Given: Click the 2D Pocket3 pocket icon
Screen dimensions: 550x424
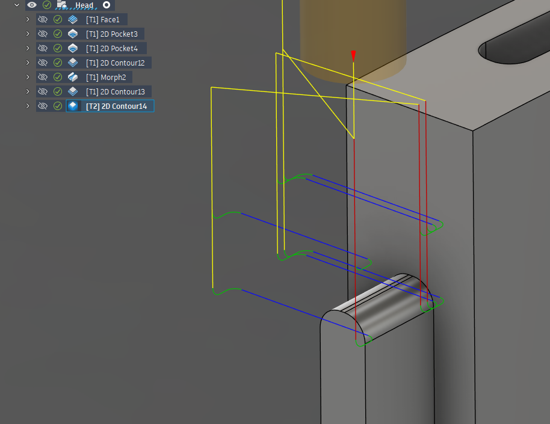Looking at the screenshot, I should (x=73, y=34).
